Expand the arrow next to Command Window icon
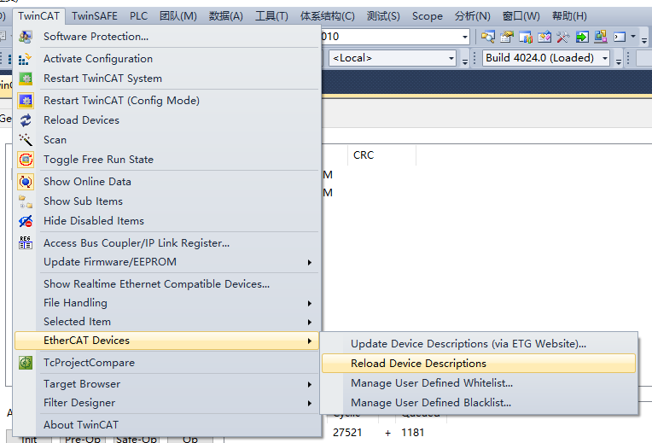This screenshot has width=652, height=443. tap(633, 37)
